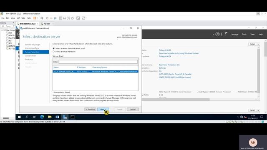
Task: Choose Select a virtual hard disk option
Action: [x=54, y=52]
